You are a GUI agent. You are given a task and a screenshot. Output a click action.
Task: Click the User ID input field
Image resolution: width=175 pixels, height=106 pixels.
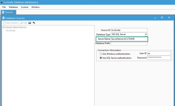(159, 53)
